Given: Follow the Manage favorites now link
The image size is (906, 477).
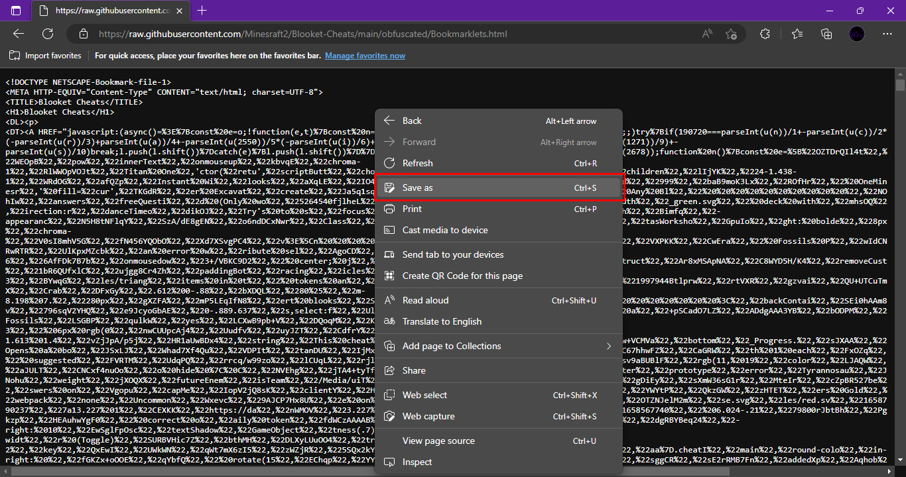Looking at the screenshot, I should [365, 56].
